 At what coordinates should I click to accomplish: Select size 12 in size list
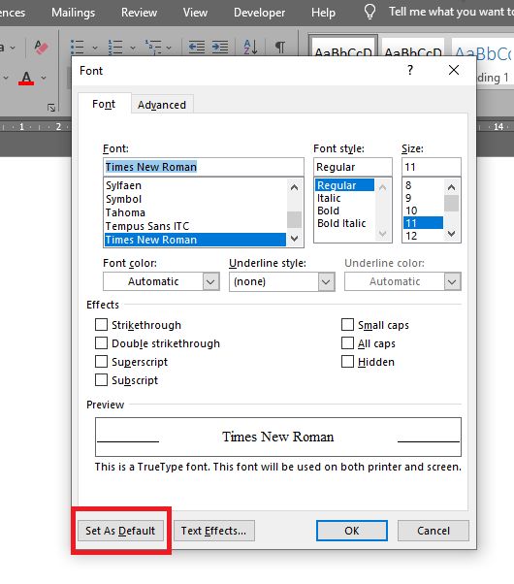click(x=424, y=236)
